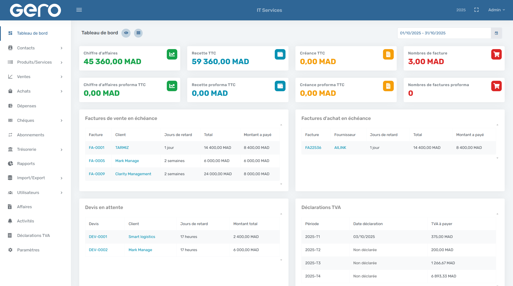Click the orange document icon in Créance TTC card

tap(388, 54)
